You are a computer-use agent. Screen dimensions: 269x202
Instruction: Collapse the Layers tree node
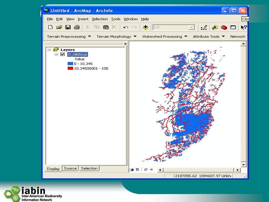(49, 50)
